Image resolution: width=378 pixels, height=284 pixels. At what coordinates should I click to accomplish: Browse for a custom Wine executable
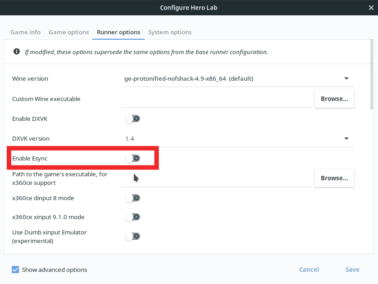coord(334,99)
